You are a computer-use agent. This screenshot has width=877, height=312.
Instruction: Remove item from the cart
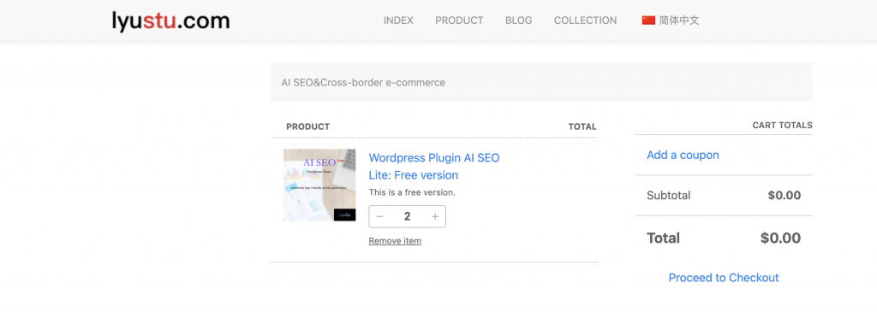click(x=395, y=240)
